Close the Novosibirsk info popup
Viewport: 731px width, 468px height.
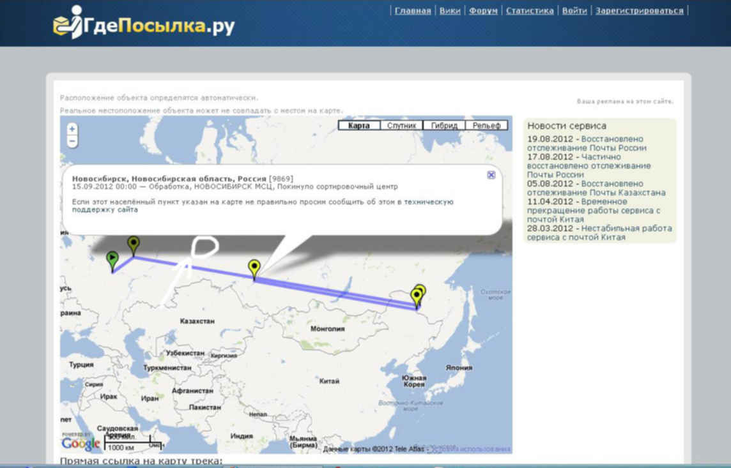491,175
